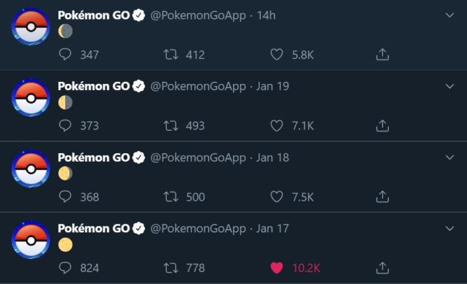Retweet the Jan 17 tweet with 778 retweets
The width and height of the screenshot is (467, 284).
[x=170, y=268]
